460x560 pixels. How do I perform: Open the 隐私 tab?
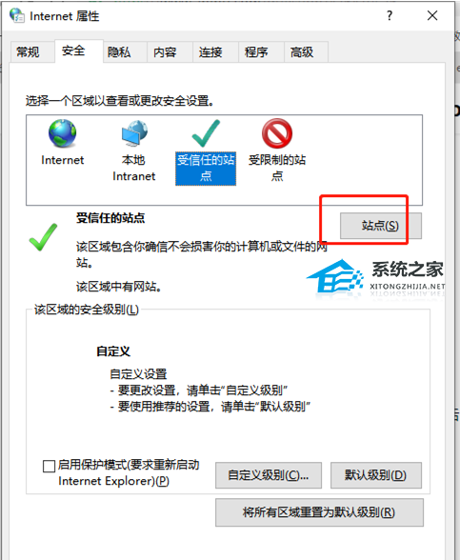click(119, 52)
